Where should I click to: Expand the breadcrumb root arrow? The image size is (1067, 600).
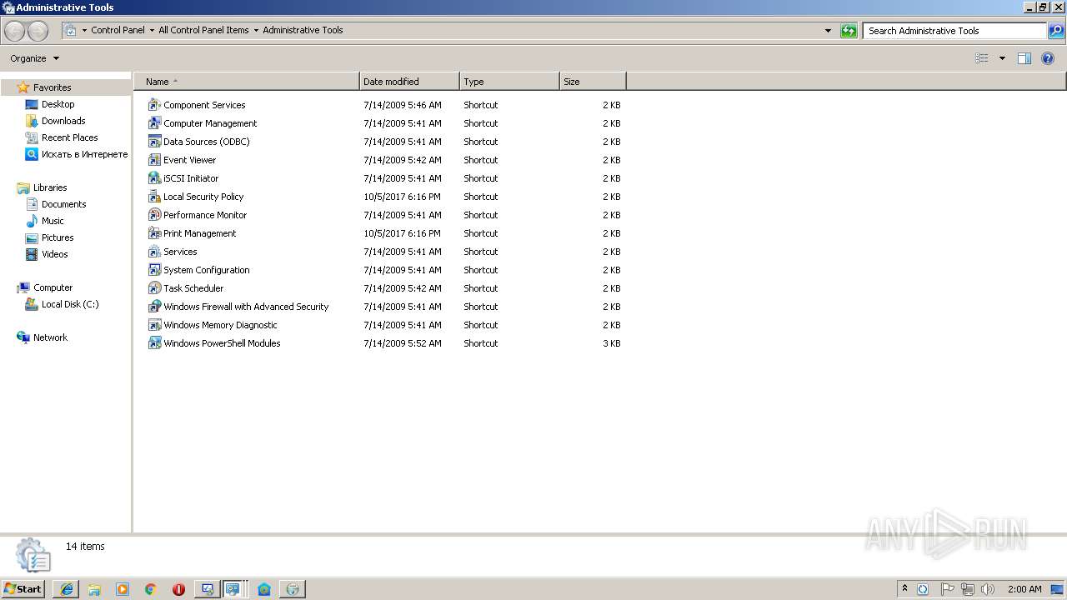(84, 30)
